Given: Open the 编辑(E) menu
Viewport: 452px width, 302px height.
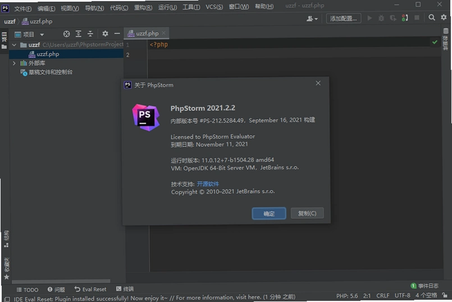Looking at the screenshot, I should pyautogui.click(x=46, y=8).
